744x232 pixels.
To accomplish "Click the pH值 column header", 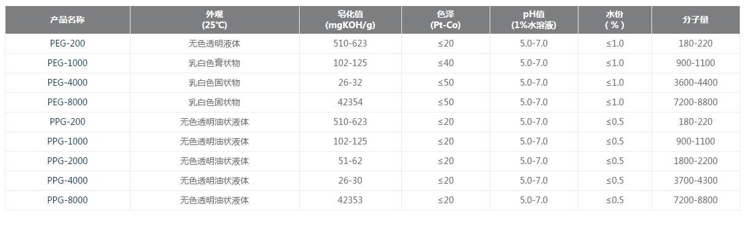I will (533, 20).
